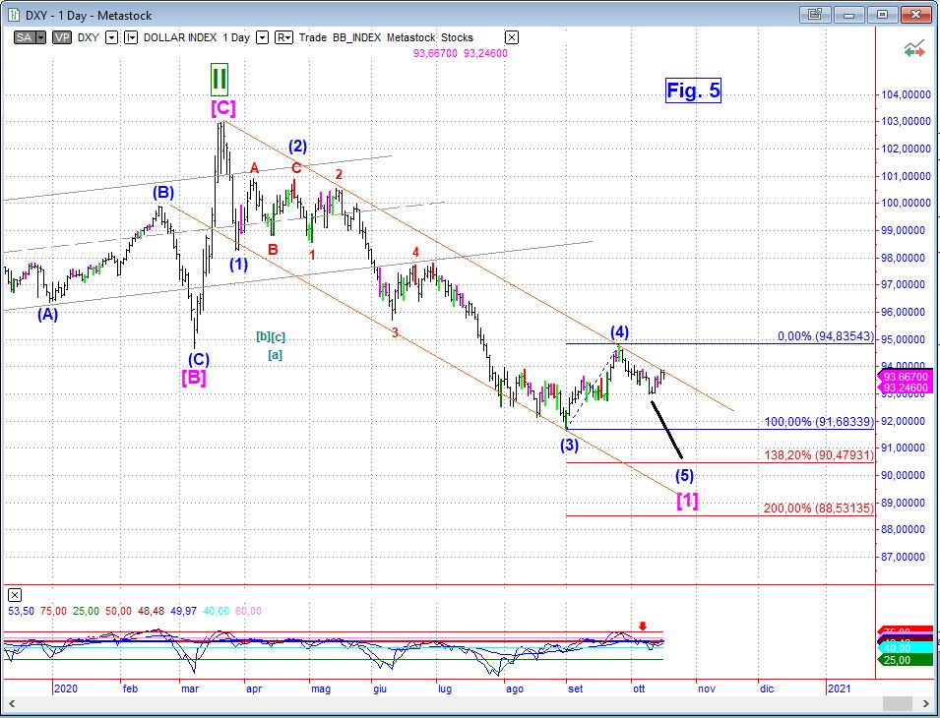Click the 'BB_INDEX' text in header
This screenshot has width=940, height=718.
356,37
